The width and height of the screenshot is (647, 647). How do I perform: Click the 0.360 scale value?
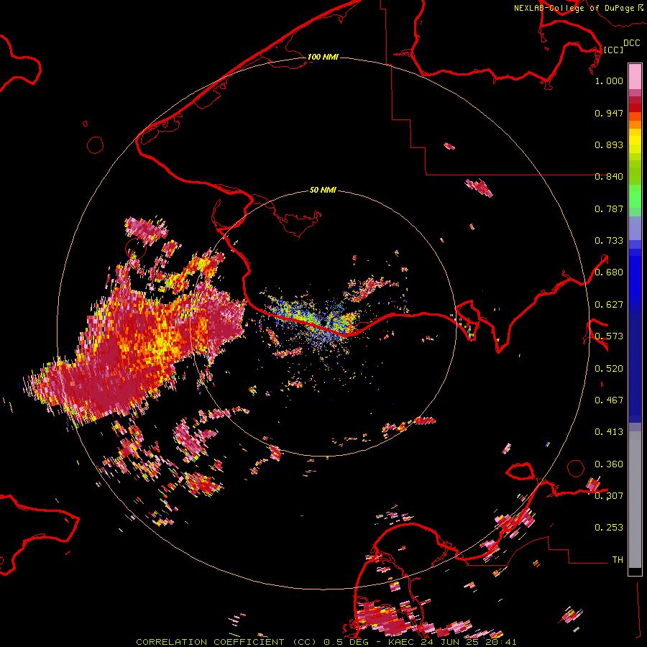point(609,464)
